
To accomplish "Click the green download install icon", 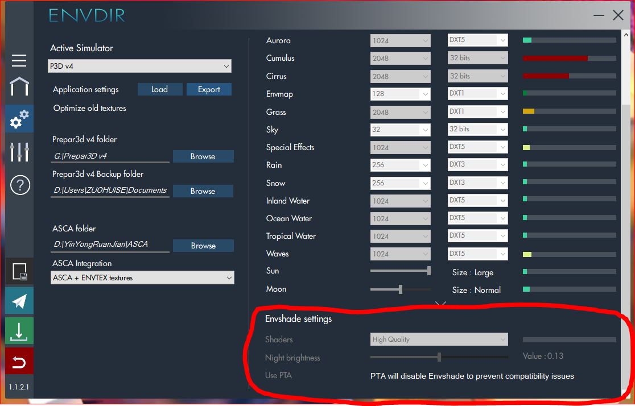I will [19, 331].
